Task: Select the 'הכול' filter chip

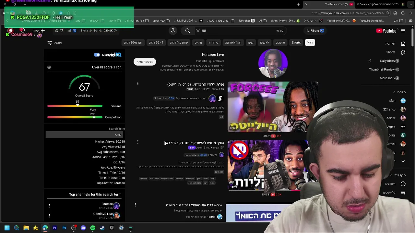Action: pyautogui.click(x=310, y=42)
